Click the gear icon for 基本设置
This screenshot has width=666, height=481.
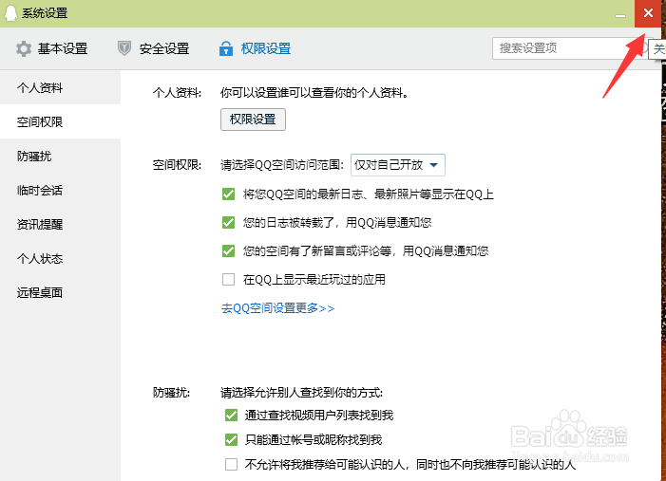[x=24, y=48]
